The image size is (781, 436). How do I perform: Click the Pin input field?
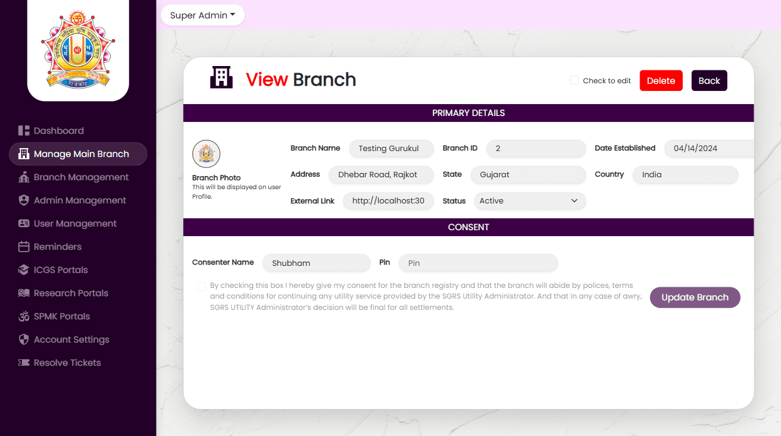click(478, 263)
